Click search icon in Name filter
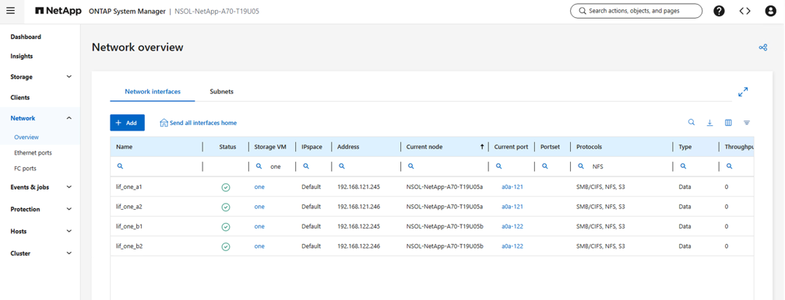 pyautogui.click(x=120, y=166)
